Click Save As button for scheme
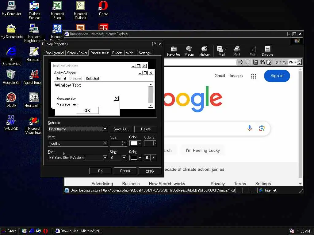314x235 pixels. [121, 129]
